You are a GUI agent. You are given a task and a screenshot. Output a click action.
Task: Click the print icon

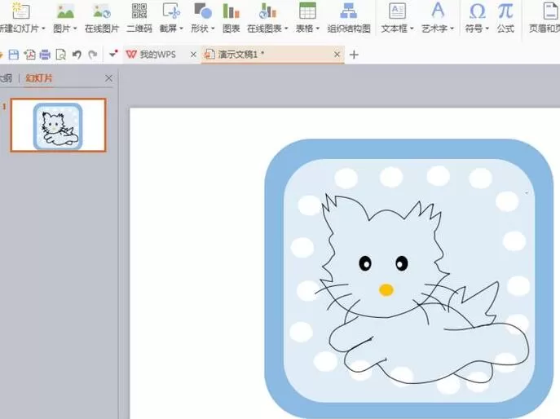tap(45, 55)
